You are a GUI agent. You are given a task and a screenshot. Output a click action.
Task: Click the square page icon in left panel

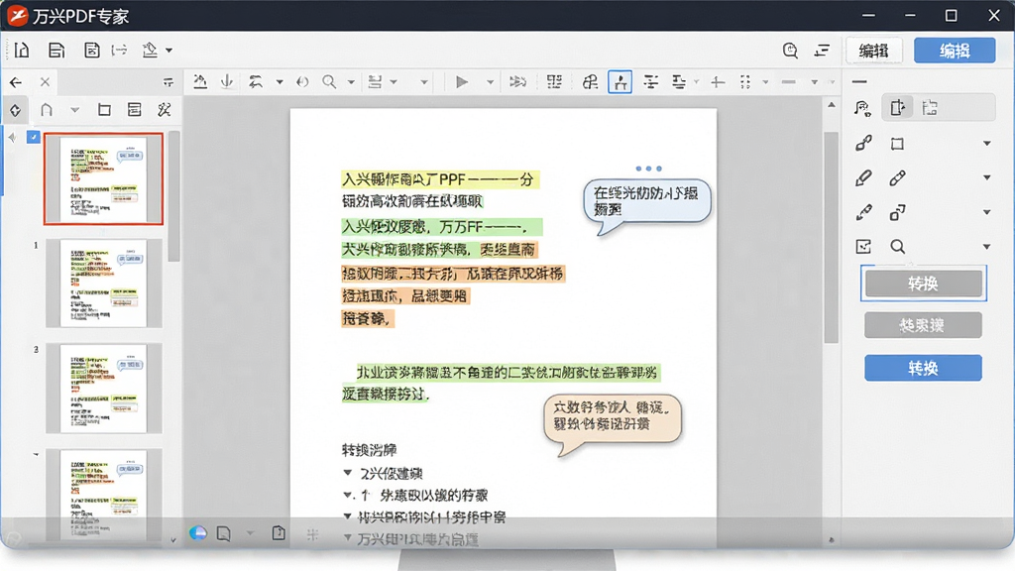click(x=104, y=110)
